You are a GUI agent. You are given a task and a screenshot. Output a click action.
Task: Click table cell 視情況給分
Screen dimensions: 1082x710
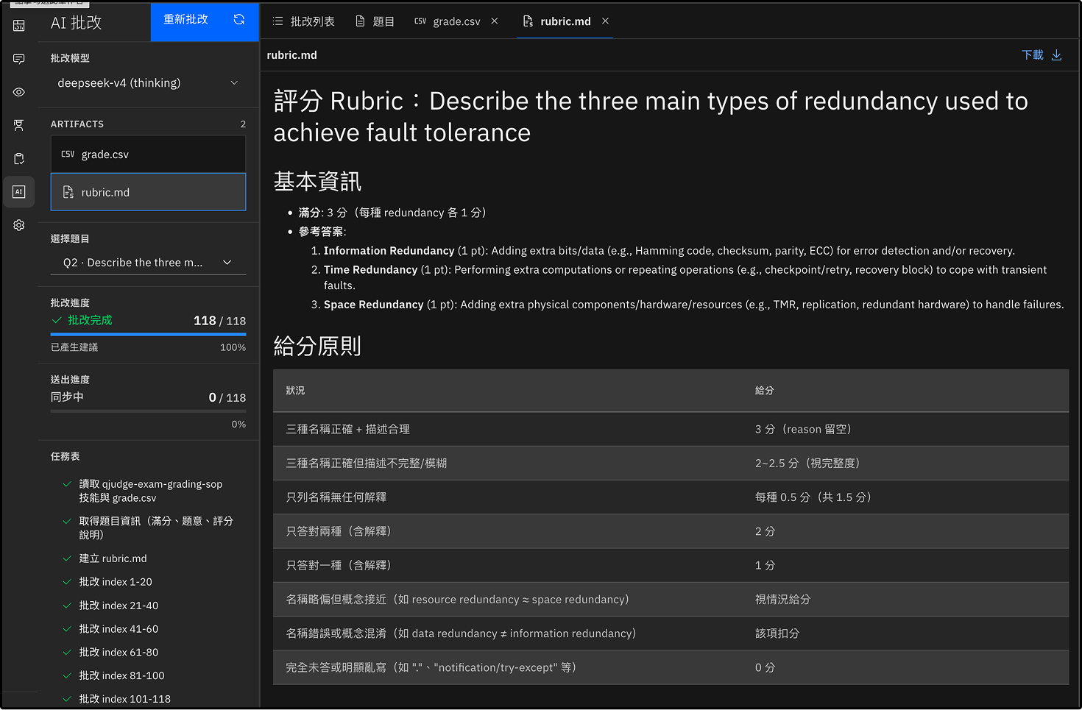pos(782,600)
